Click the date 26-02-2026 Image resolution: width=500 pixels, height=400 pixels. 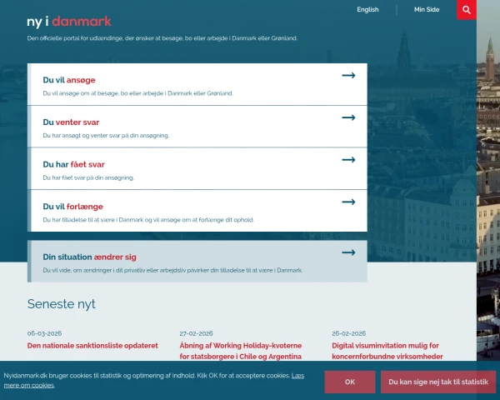349,333
